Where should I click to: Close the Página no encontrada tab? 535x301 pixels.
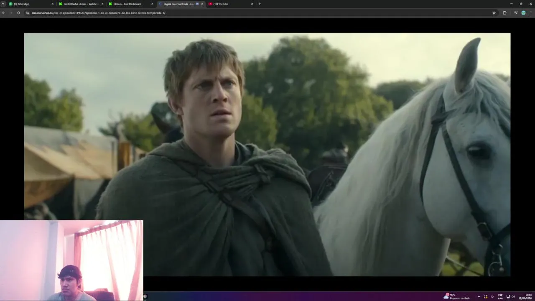pos(202,4)
